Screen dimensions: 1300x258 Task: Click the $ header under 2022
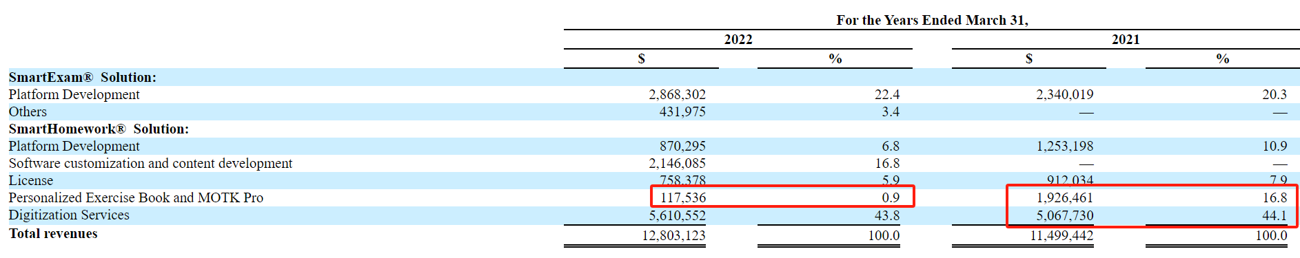(641, 58)
